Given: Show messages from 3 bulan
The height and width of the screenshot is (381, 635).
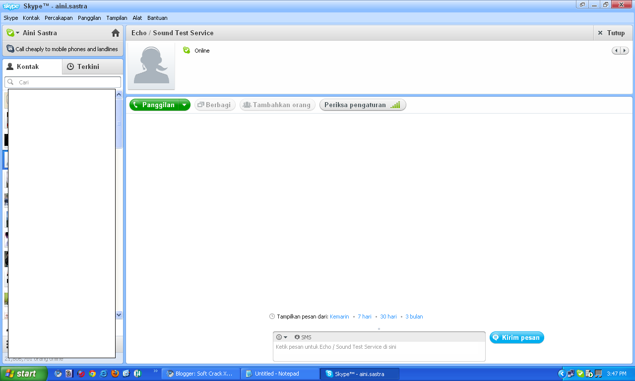Looking at the screenshot, I should (x=414, y=317).
